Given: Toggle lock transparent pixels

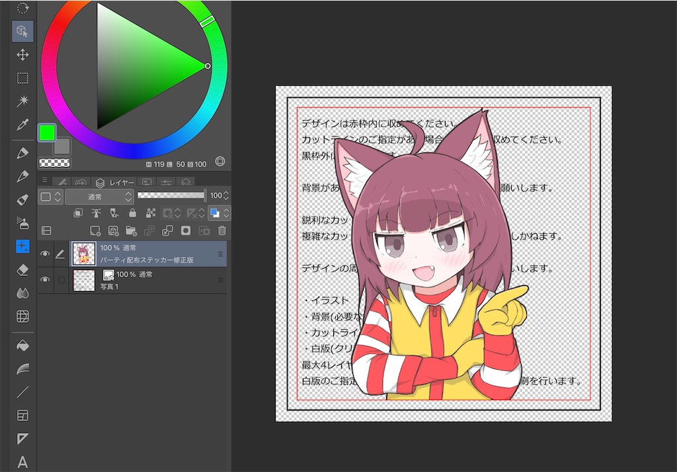Looking at the screenshot, I should [151, 213].
